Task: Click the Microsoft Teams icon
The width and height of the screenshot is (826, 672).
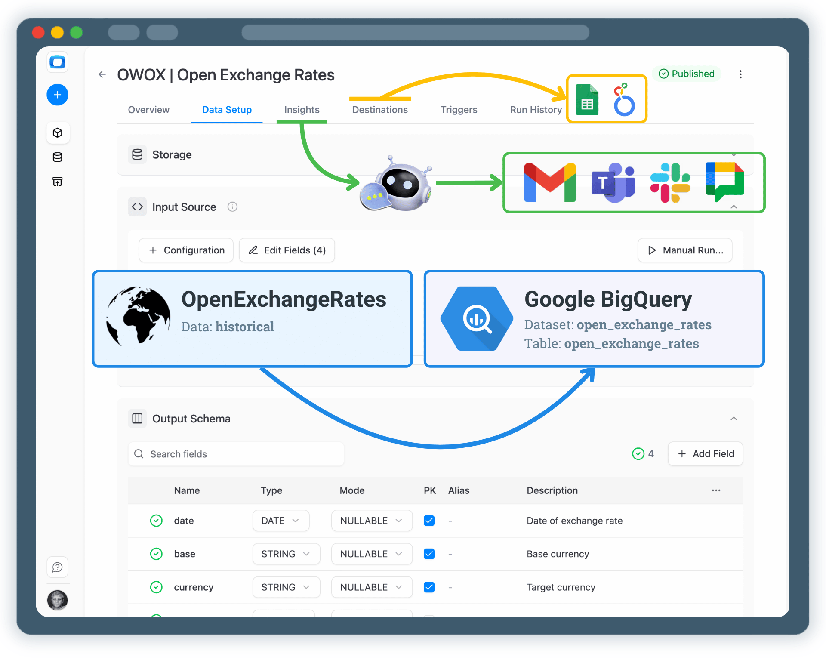Action: pyautogui.click(x=613, y=182)
